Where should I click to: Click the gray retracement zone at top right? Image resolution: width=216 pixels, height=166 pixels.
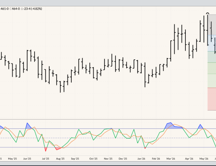(x=212, y=25)
